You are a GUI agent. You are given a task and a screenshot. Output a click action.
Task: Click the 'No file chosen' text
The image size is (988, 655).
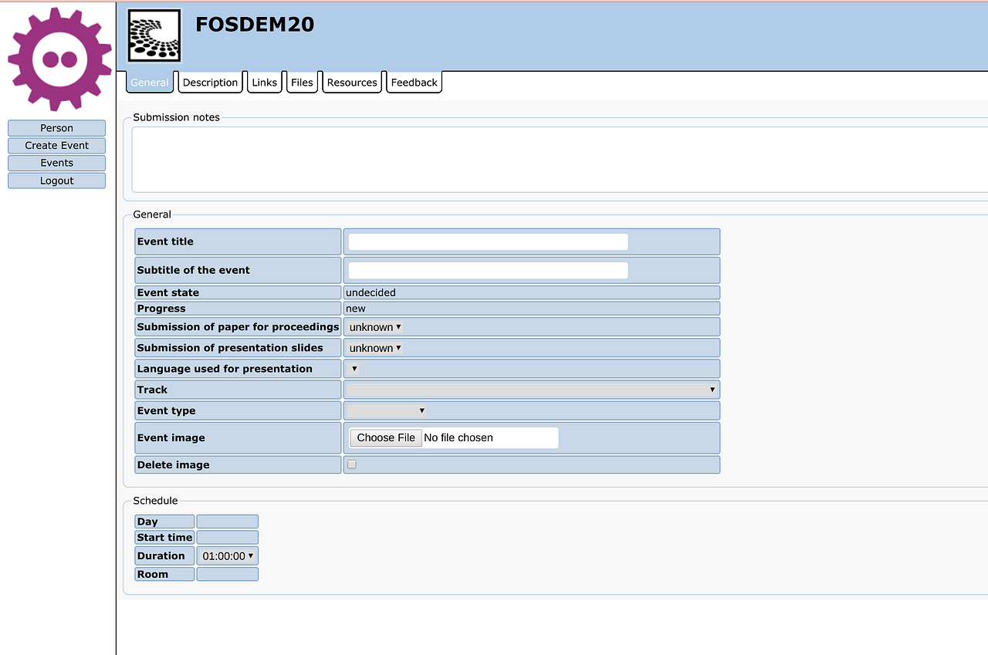[x=458, y=437]
